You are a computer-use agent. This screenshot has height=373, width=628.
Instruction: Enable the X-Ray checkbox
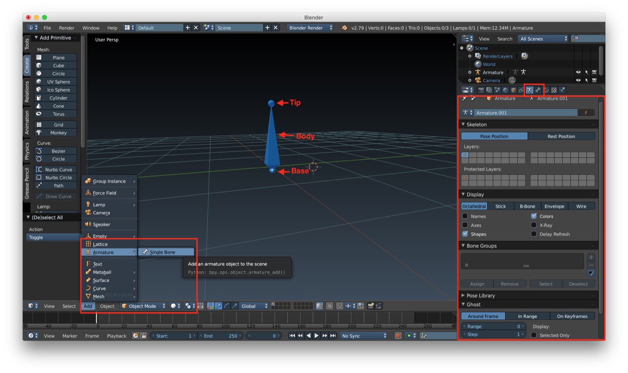coord(534,225)
